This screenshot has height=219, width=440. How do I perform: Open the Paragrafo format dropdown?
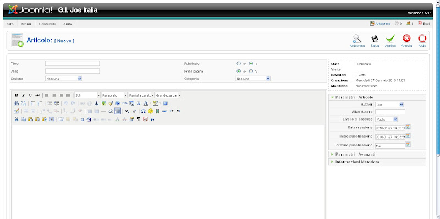tap(114, 95)
